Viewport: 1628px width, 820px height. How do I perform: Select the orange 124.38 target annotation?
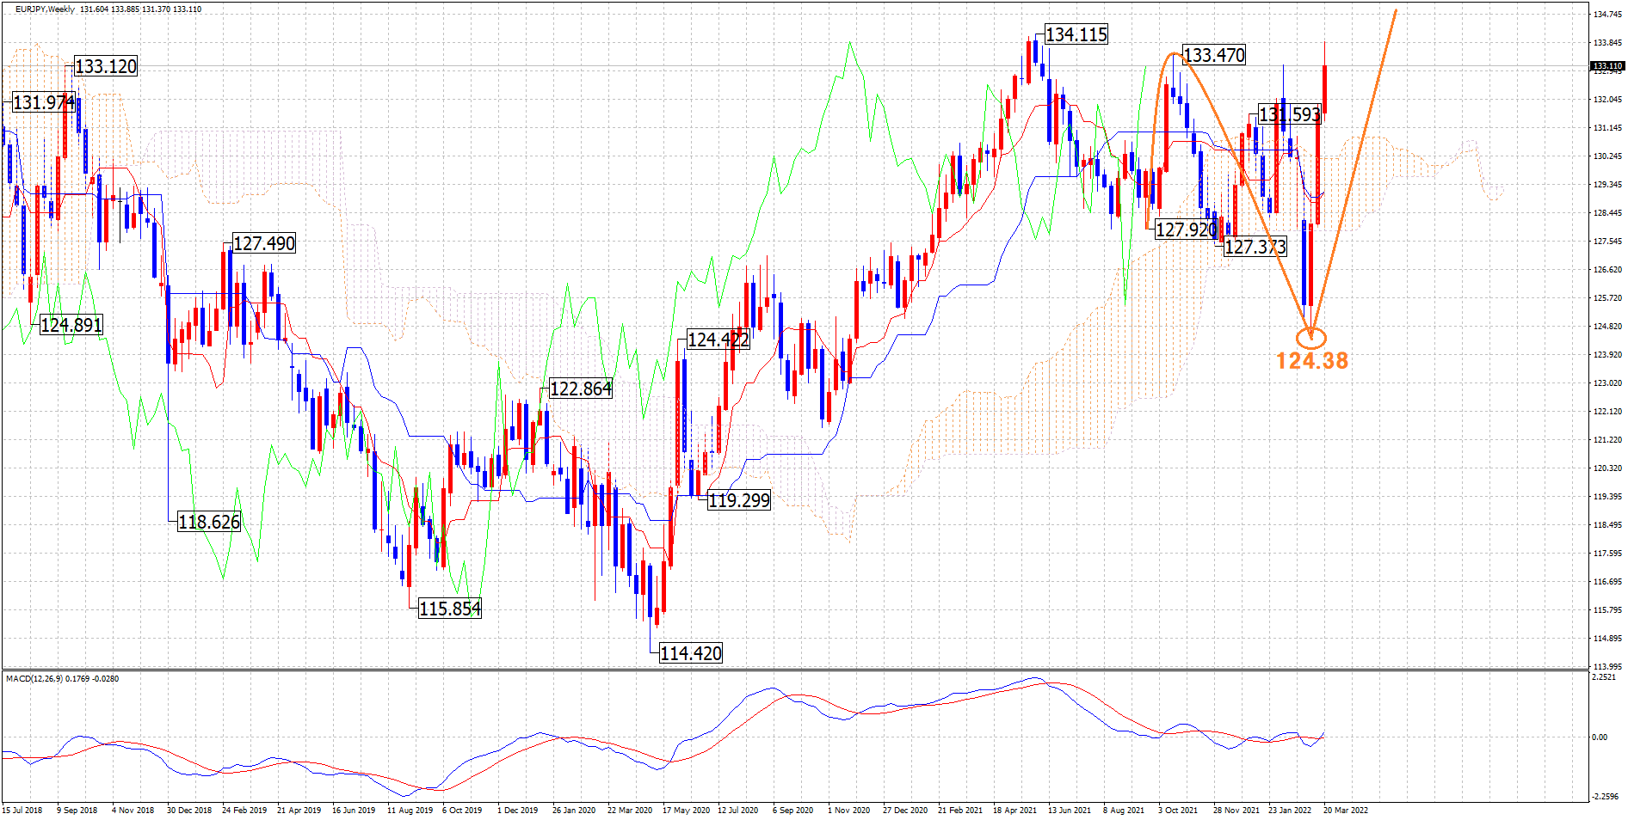pyautogui.click(x=1311, y=361)
